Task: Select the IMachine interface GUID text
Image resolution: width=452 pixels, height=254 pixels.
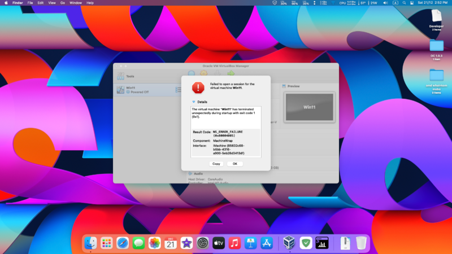Action: coord(229,150)
